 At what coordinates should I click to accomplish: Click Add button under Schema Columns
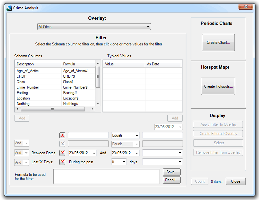pos(22,118)
